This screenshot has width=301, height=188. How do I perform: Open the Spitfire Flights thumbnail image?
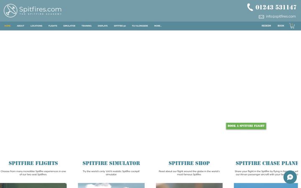pos(33,185)
